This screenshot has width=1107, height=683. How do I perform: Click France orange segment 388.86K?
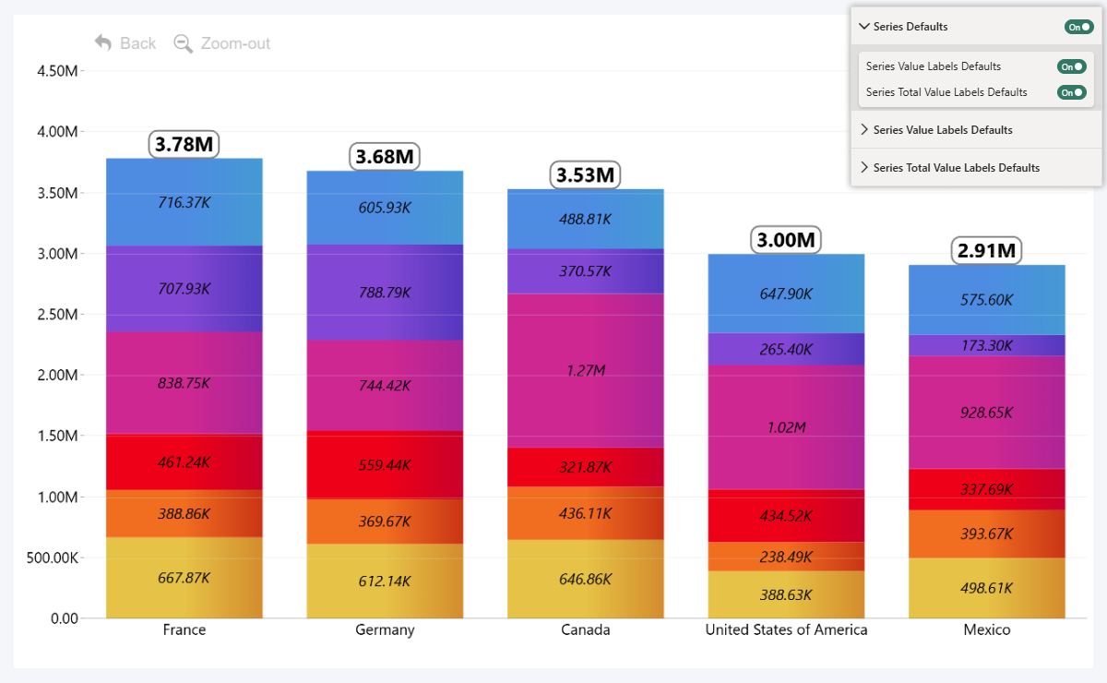click(184, 514)
